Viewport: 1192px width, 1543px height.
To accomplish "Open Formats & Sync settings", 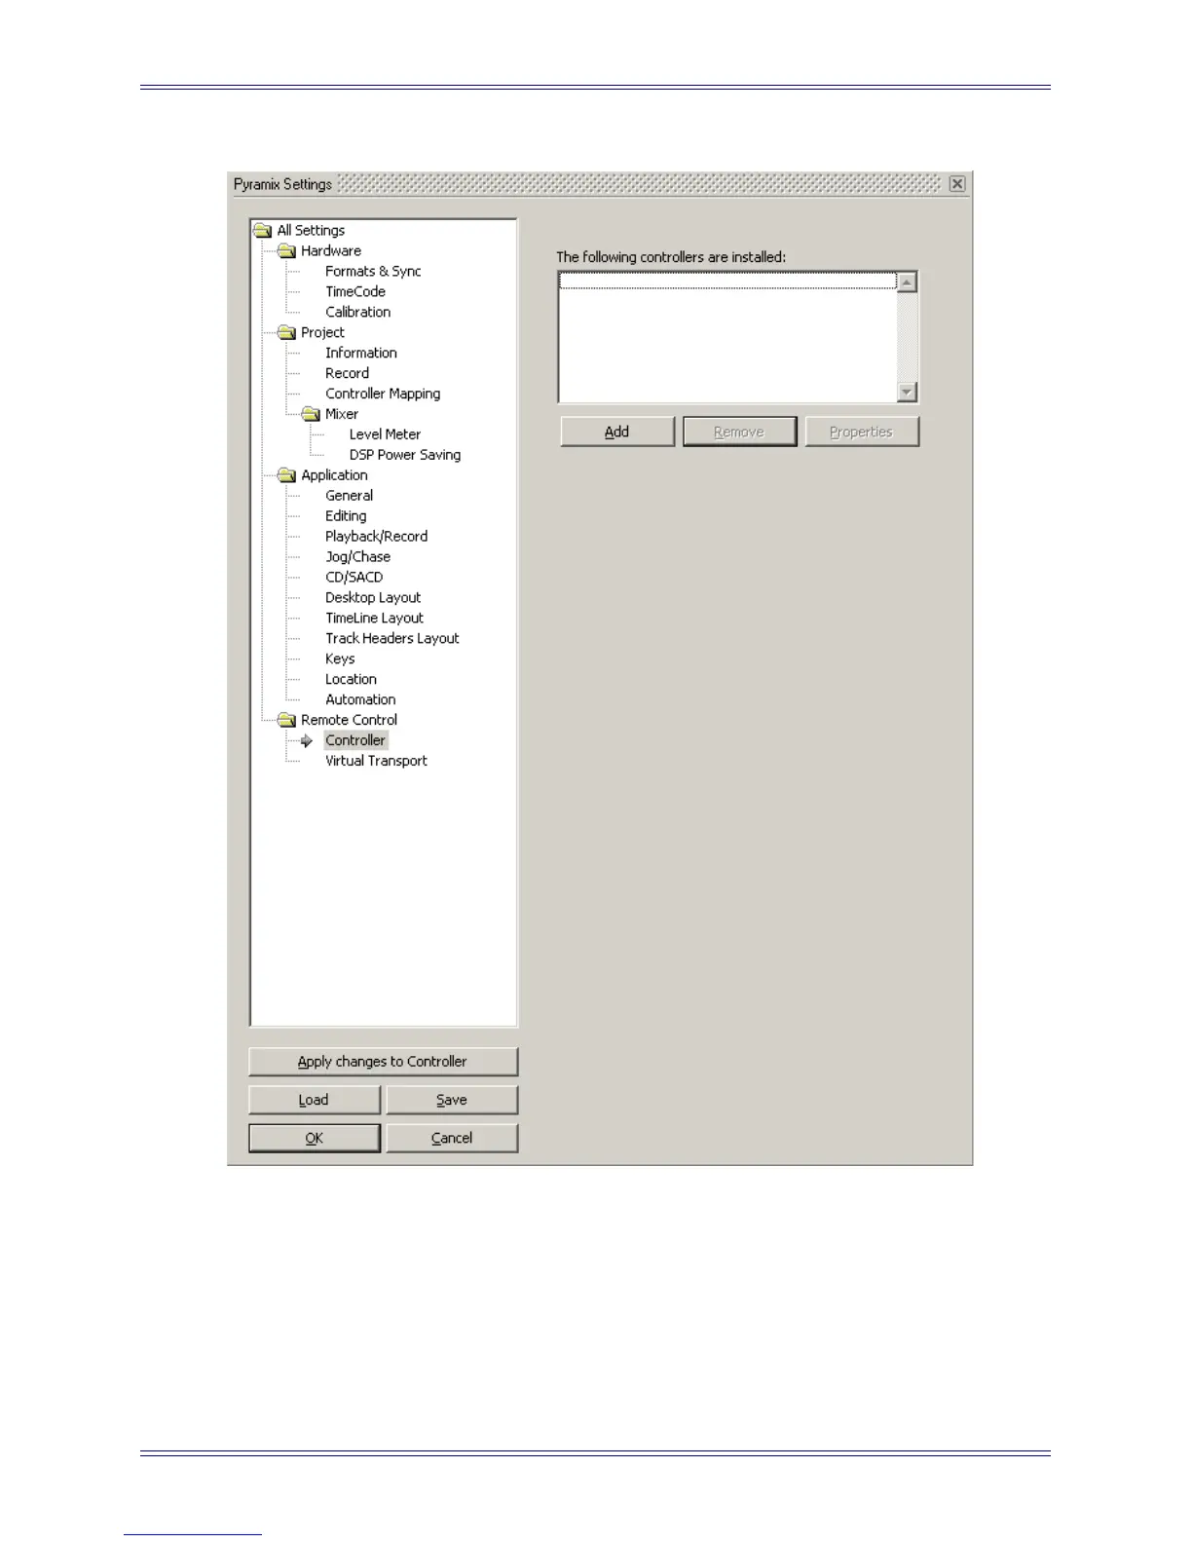I will click(373, 272).
